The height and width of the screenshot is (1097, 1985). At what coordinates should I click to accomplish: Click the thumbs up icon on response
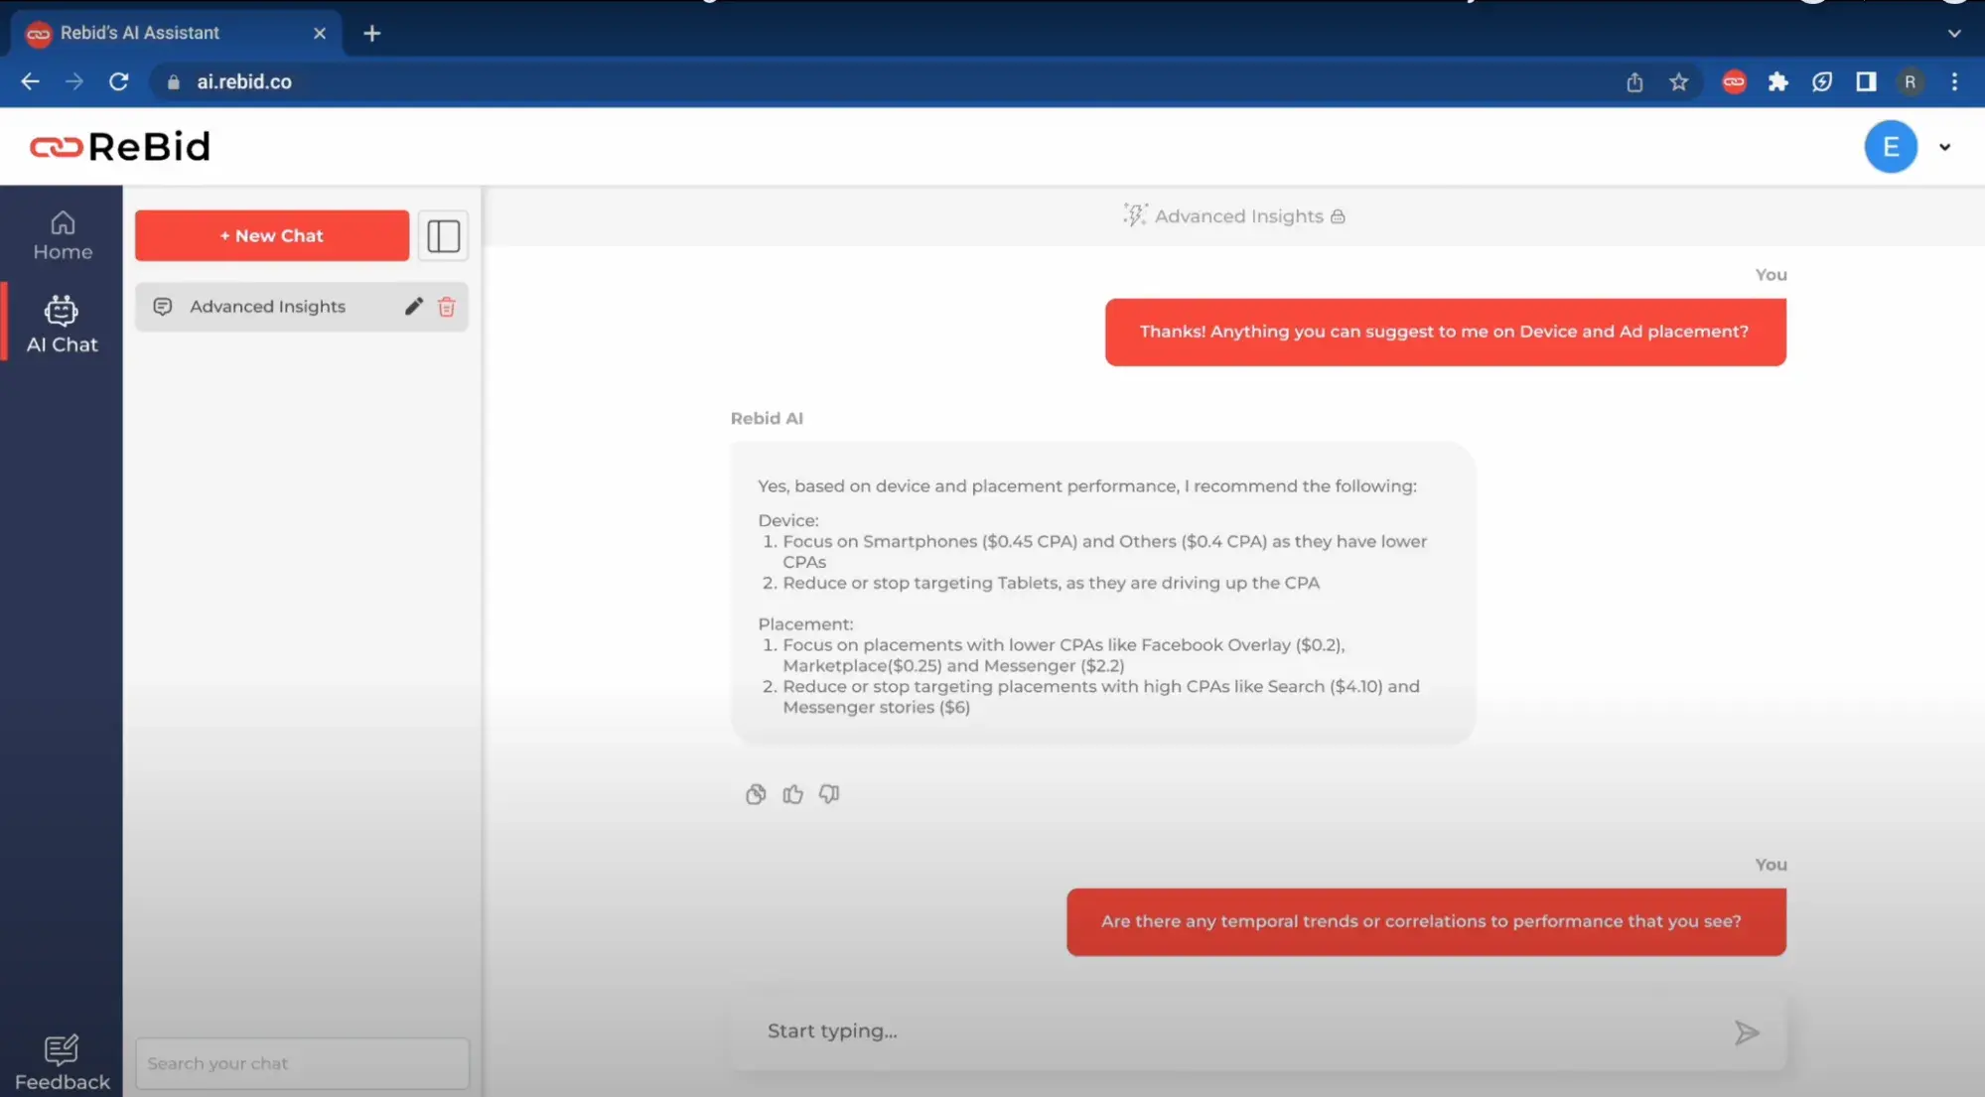(791, 793)
